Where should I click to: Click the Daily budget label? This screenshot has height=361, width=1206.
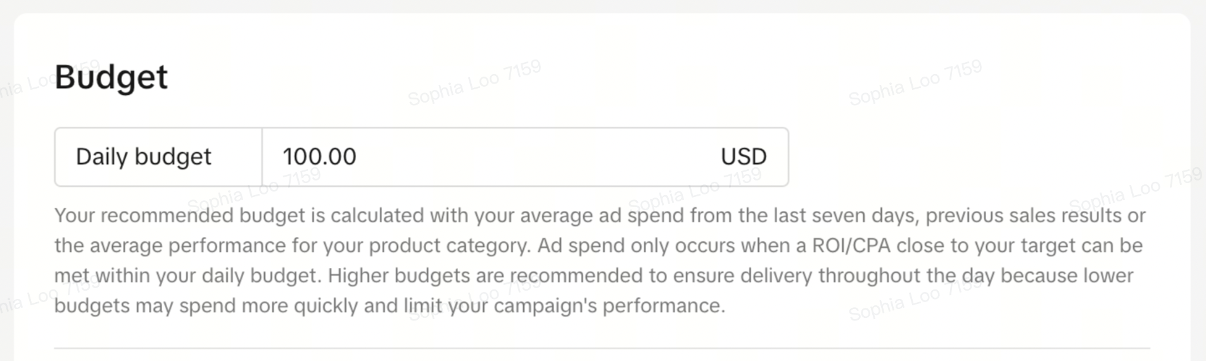coord(144,157)
